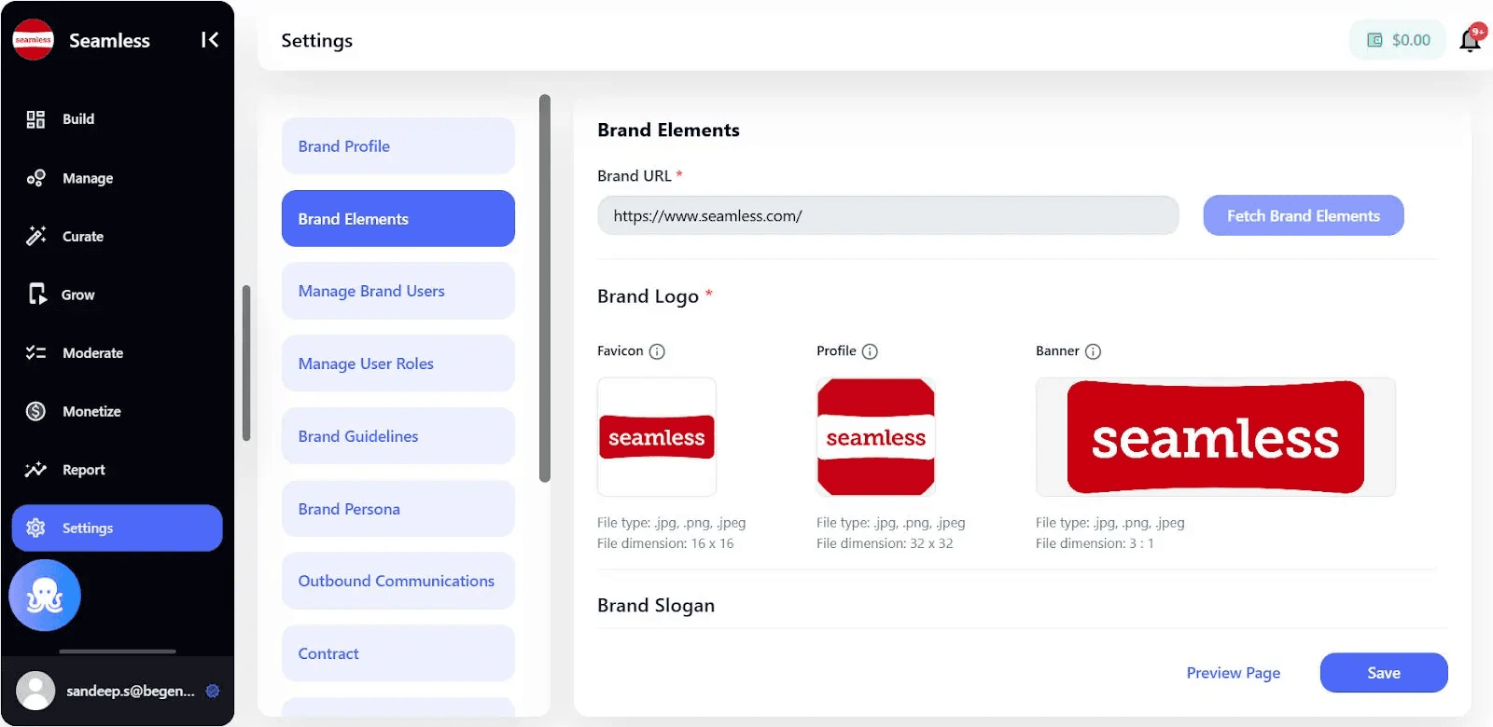1493x727 pixels.
Task: Click the Curate magic wand icon
Action: [35, 236]
